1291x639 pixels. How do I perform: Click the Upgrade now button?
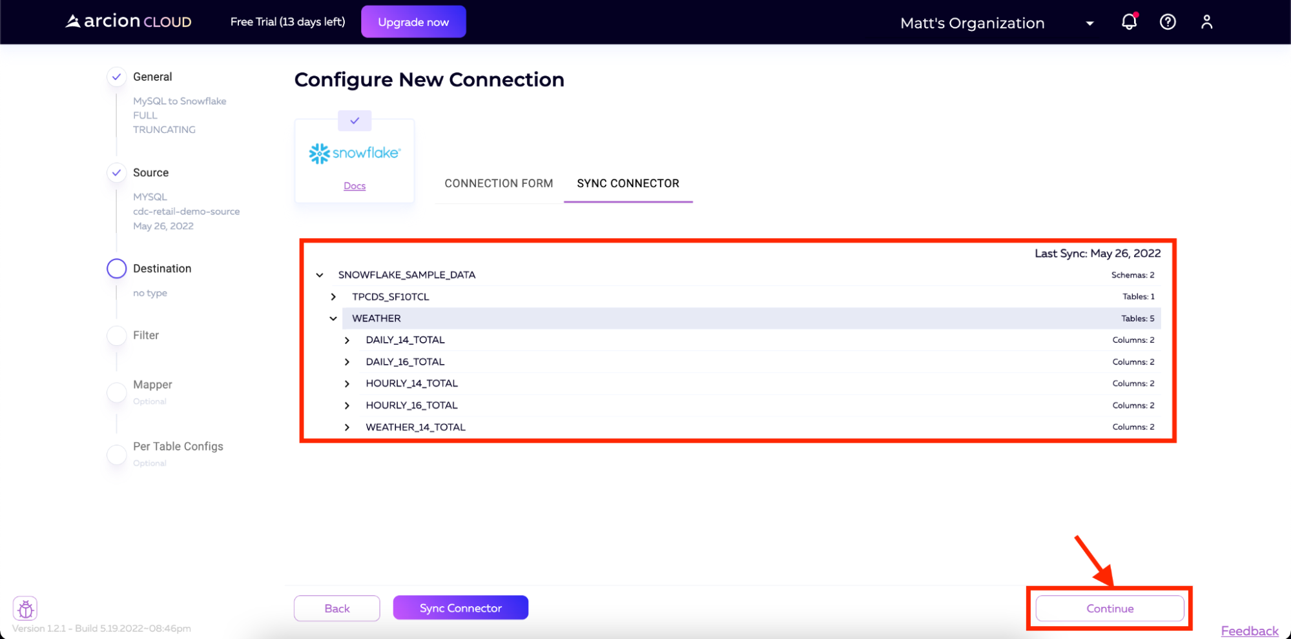pyautogui.click(x=413, y=22)
